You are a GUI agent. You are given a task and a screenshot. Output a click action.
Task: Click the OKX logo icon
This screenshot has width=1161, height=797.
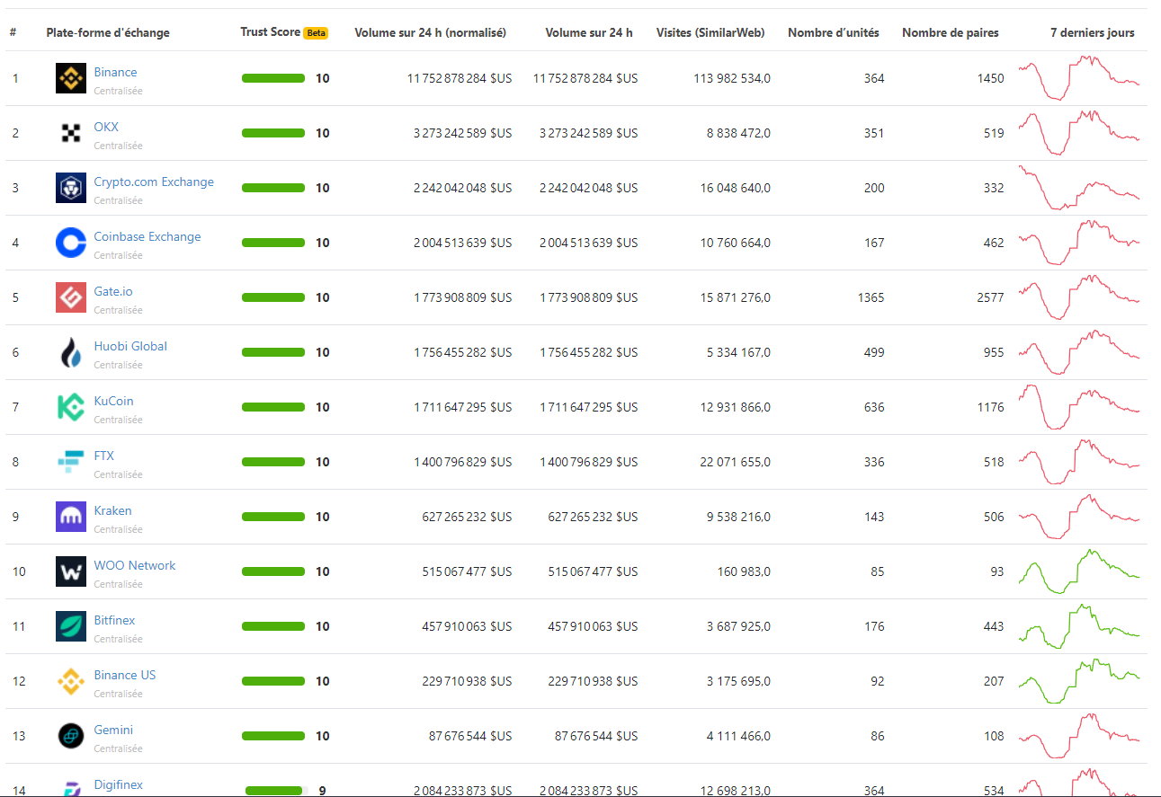pyautogui.click(x=70, y=134)
